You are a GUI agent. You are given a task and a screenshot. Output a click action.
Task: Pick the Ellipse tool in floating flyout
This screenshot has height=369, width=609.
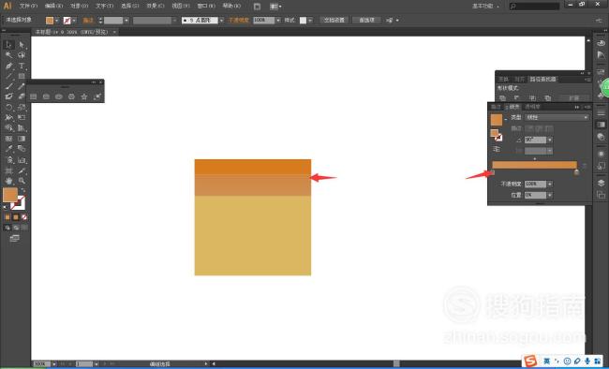click(x=59, y=96)
